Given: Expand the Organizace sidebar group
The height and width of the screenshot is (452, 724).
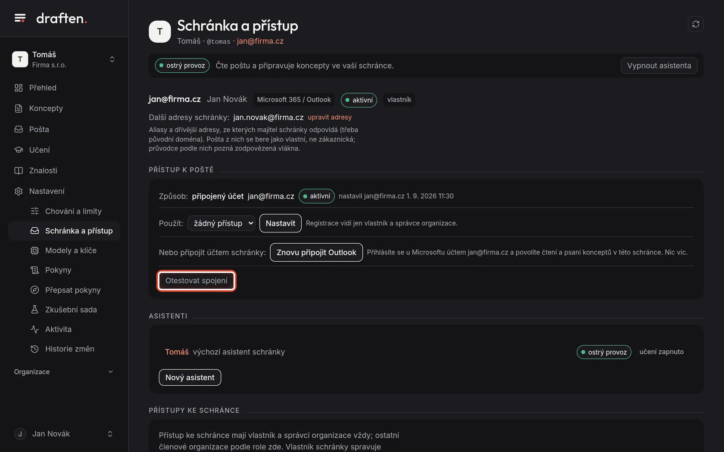Looking at the screenshot, I should 64,372.
